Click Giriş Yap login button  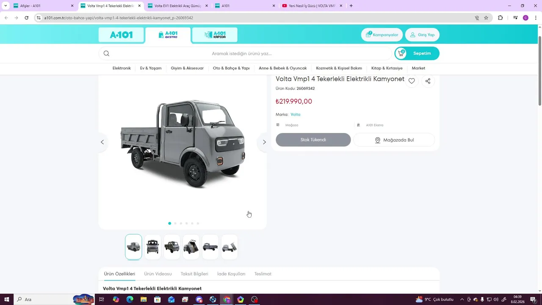(422, 35)
